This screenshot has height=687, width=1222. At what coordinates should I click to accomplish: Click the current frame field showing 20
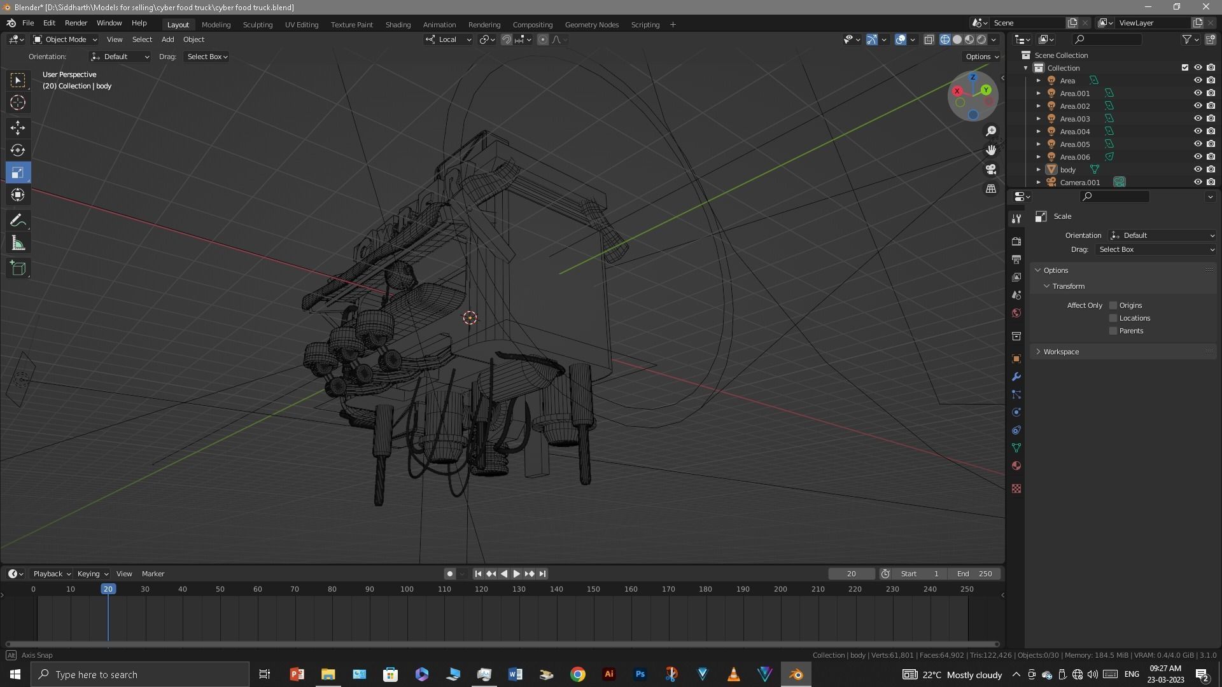[851, 574]
